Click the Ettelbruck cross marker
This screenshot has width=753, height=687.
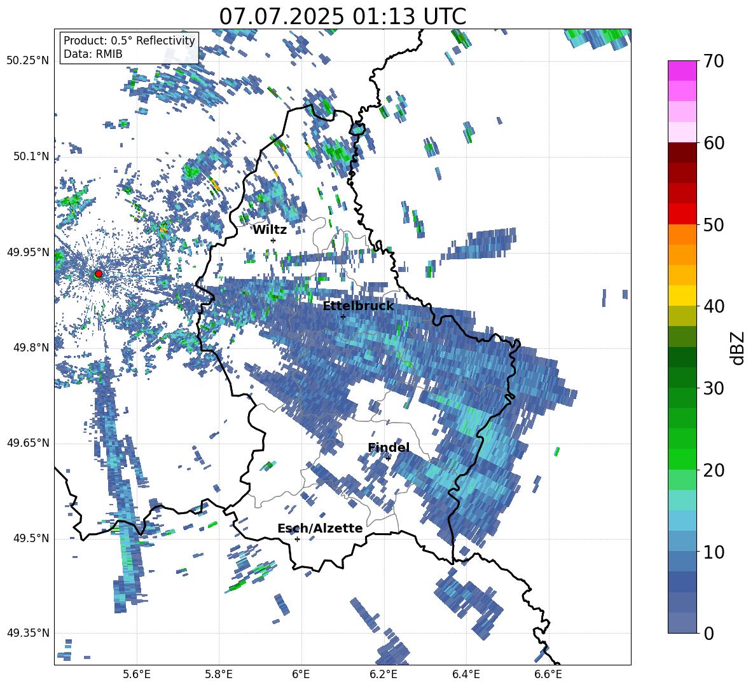(343, 316)
